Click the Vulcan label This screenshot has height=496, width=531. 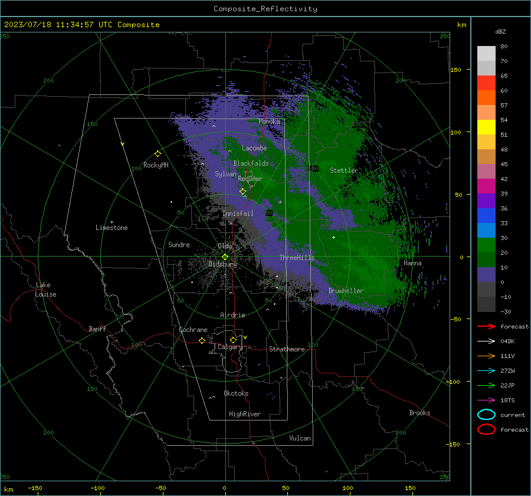click(x=300, y=438)
